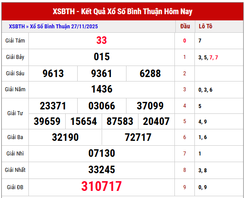The image size is (245, 198).
Task: Select Lô Tô values 4, 9
Action: click(x=203, y=122)
